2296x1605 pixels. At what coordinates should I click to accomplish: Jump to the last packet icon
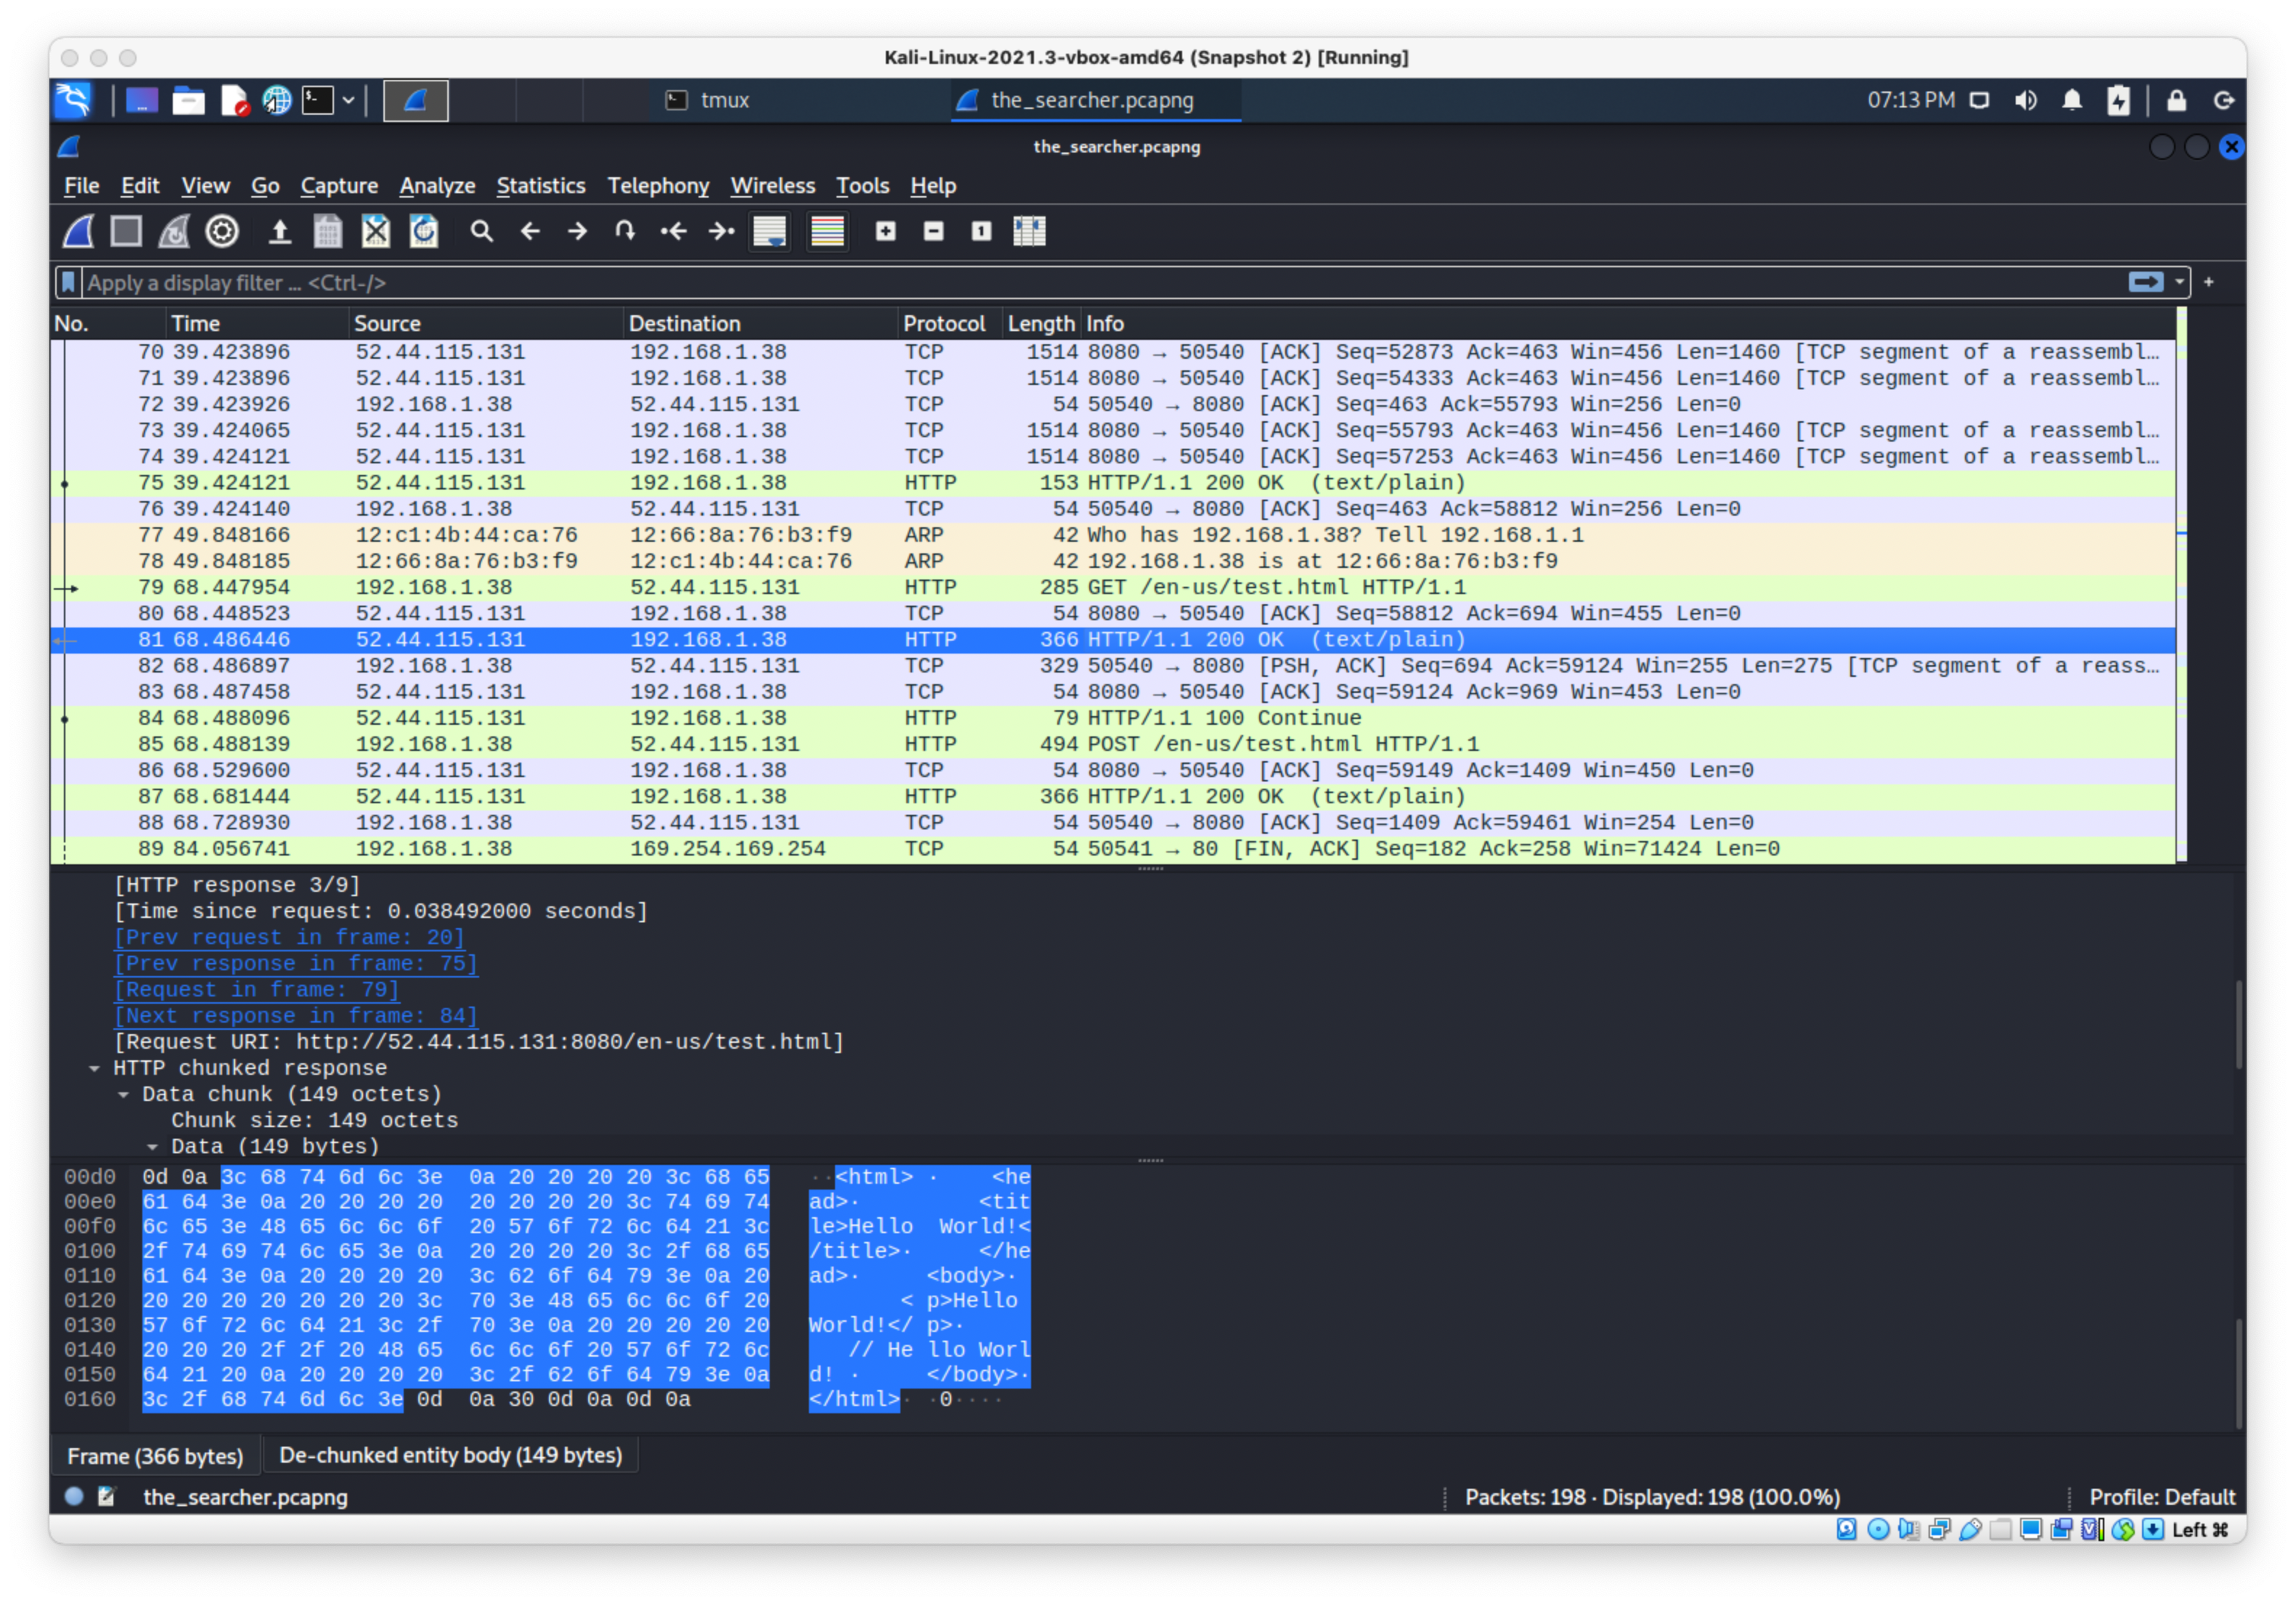pos(722,232)
